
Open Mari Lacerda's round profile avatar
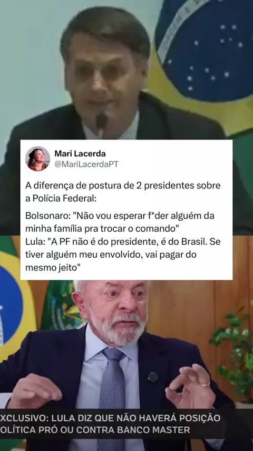click(37, 158)
